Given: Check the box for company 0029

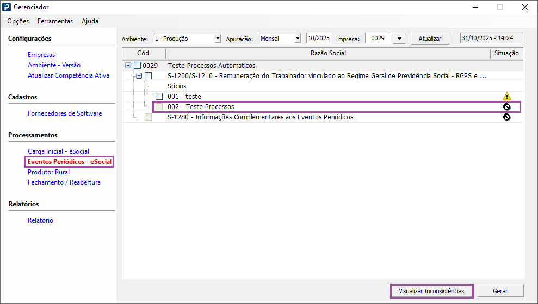Looking at the screenshot, I should (x=137, y=66).
